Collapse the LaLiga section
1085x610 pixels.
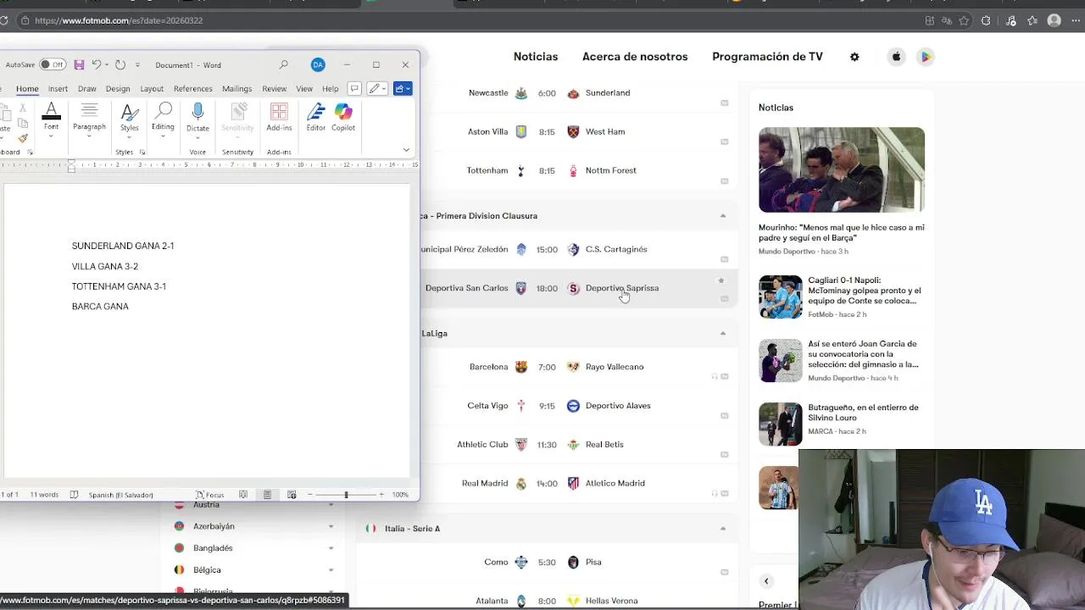[x=723, y=334]
